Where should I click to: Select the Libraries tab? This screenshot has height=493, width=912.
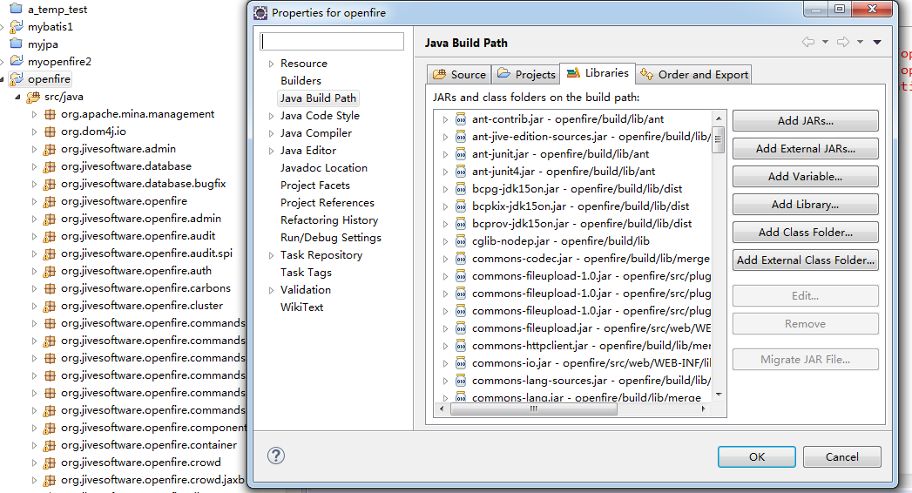(x=598, y=72)
